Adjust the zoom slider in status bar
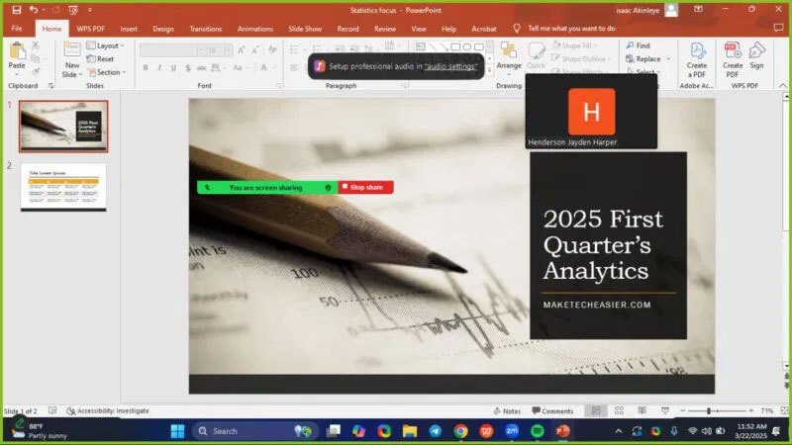The image size is (792, 445). 709,411
